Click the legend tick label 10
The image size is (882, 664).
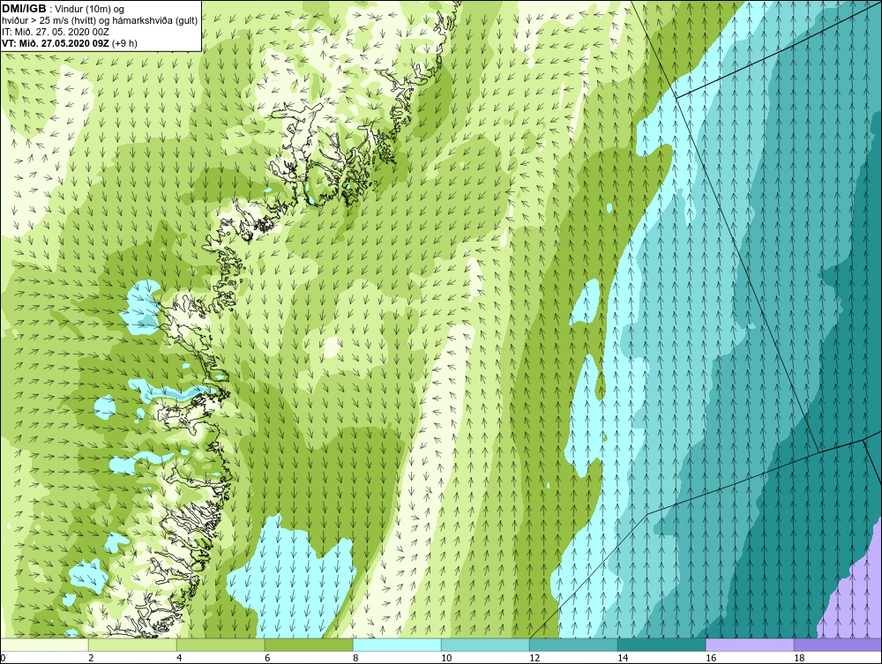click(445, 659)
